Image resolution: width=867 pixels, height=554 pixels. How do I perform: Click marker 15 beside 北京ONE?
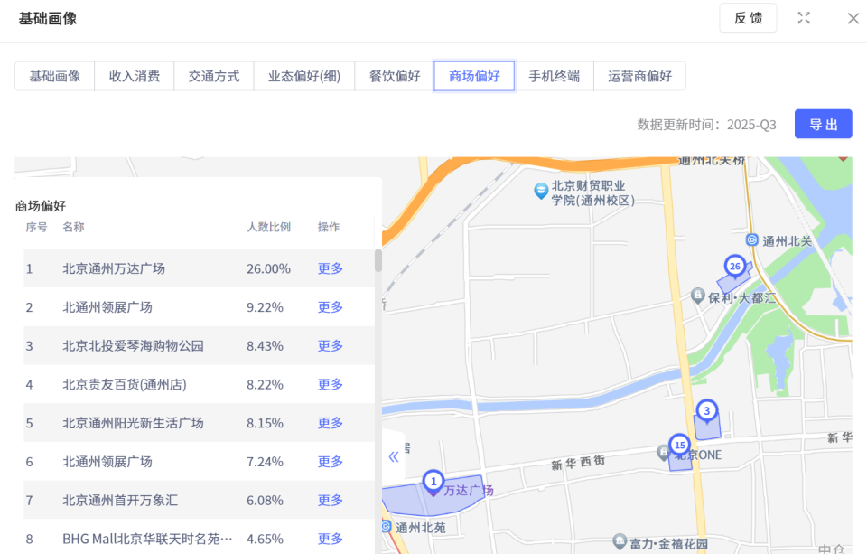tap(679, 445)
